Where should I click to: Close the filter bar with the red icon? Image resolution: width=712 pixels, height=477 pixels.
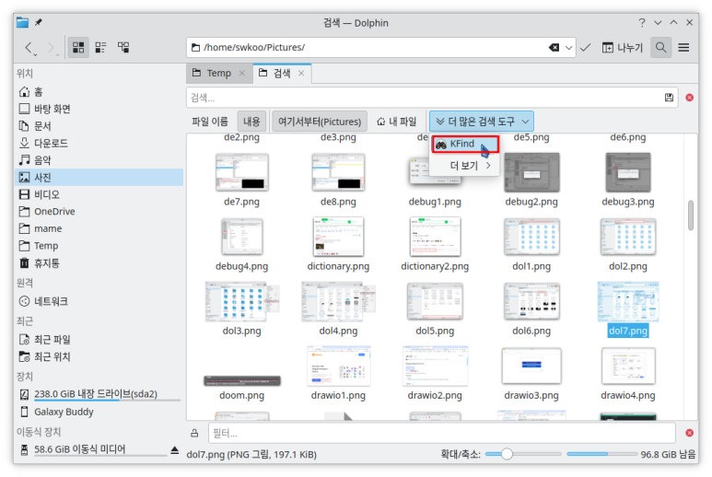[x=689, y=433]
